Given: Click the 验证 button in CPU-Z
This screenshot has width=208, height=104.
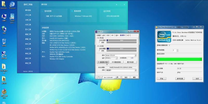Looking at the screenshot, I should [126, 77].
